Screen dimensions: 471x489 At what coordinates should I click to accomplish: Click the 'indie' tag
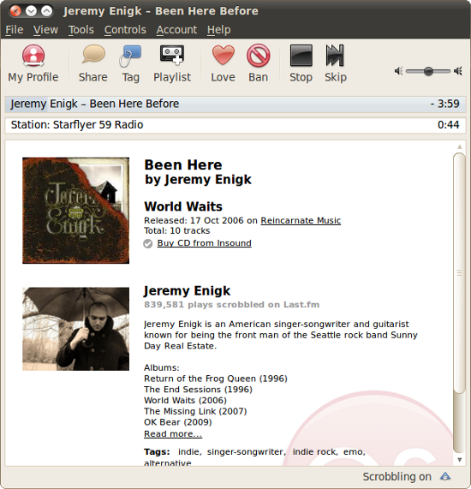189,452
